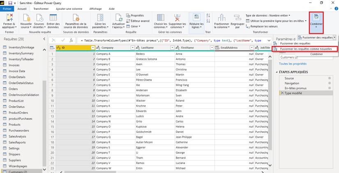Screen dimensions: 339x173
Task: Expand the formula bar with chevron
Action: click(269, 41)
